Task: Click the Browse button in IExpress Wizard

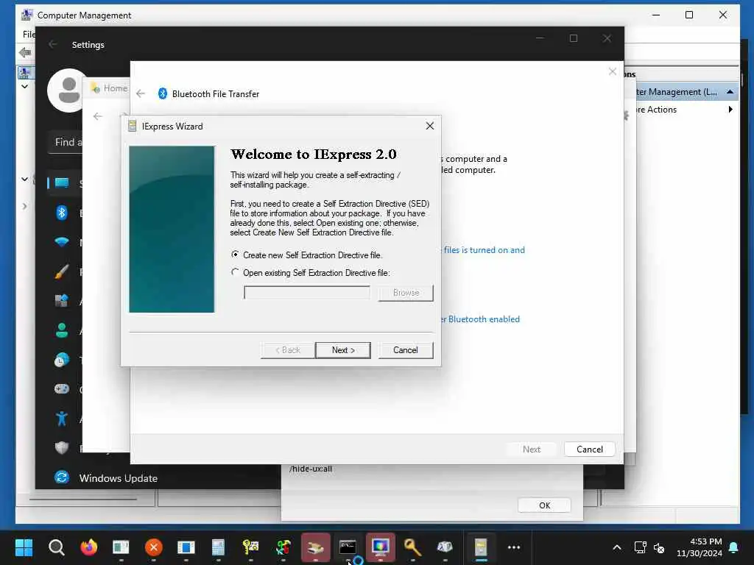Action: [x=406, y=293]
